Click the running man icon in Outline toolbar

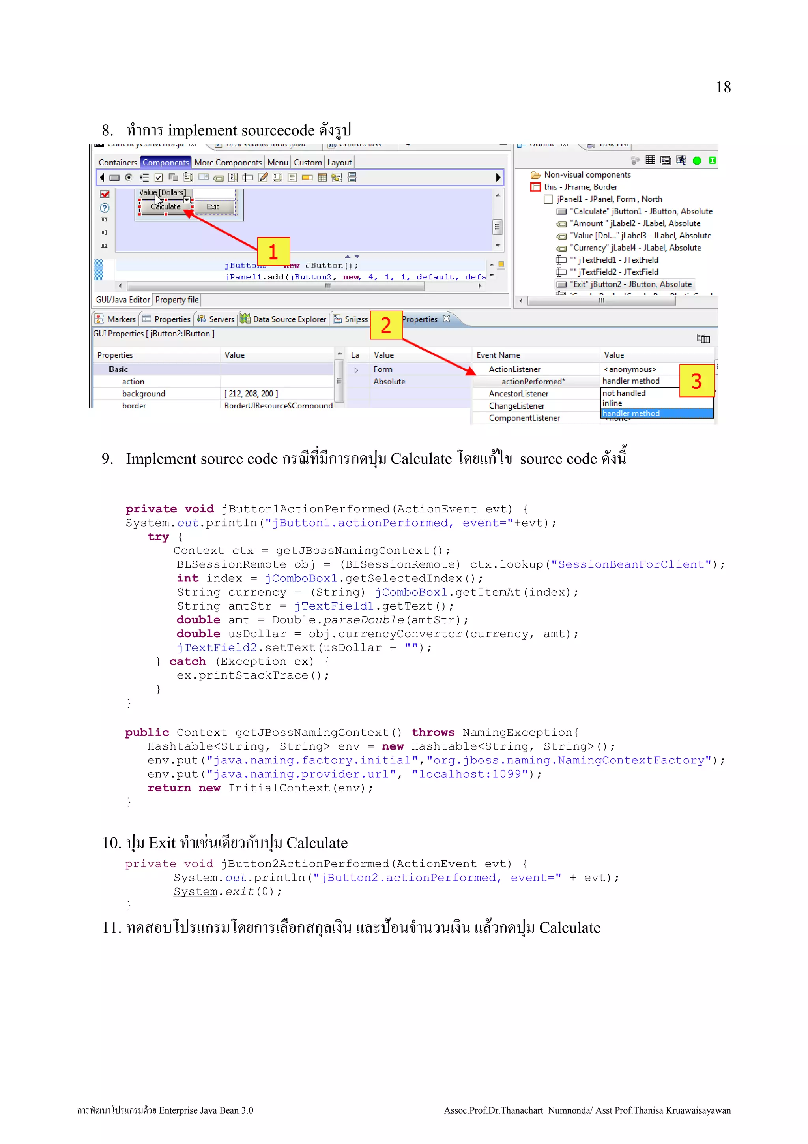point(681,160)
